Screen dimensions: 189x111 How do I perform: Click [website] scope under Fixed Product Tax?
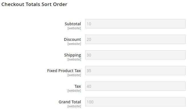click(x=74, y=75)
